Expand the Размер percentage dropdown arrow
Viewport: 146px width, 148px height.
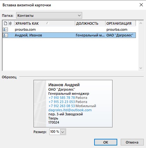click(63, 132)
